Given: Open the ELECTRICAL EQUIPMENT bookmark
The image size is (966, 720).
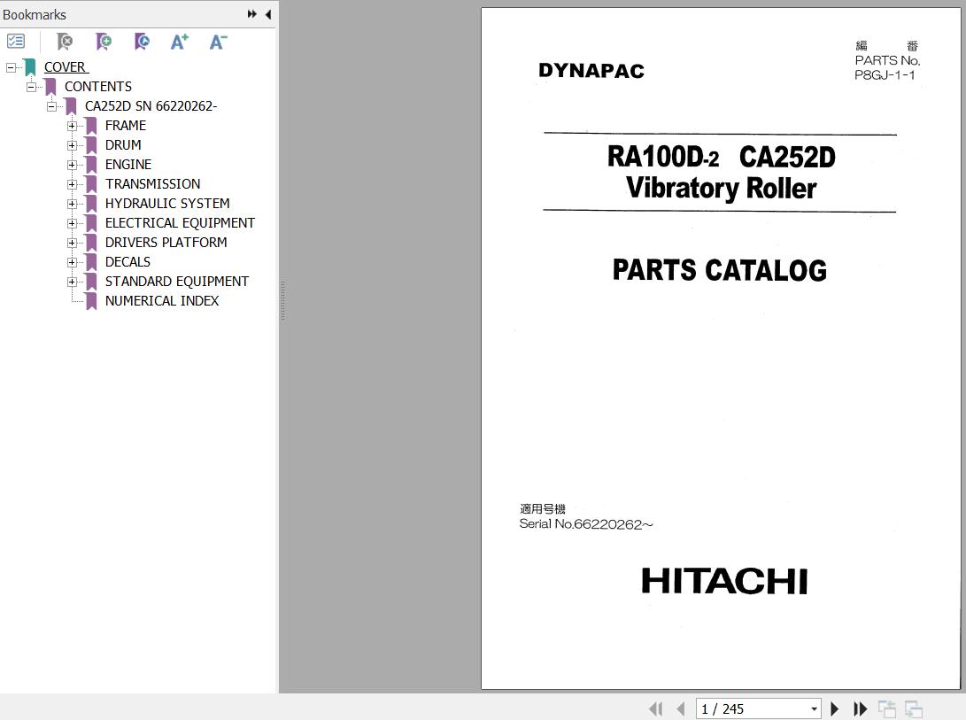Looking at the screenshot, I should tap(180, 223).
